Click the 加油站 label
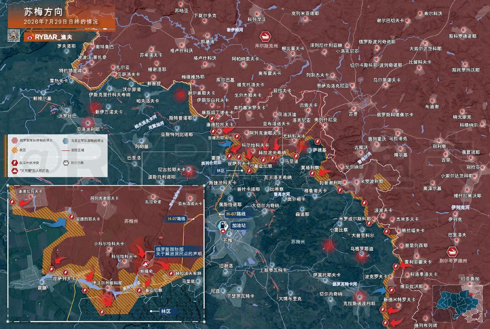The image size is (490, 329). (x=238, y=226)
